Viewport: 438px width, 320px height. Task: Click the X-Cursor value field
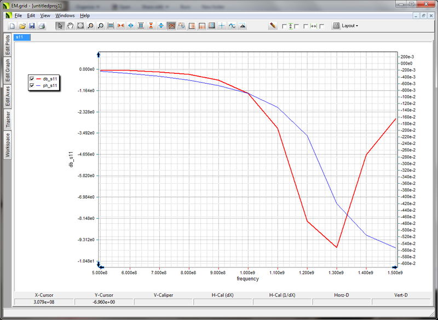tap(44, 301)
